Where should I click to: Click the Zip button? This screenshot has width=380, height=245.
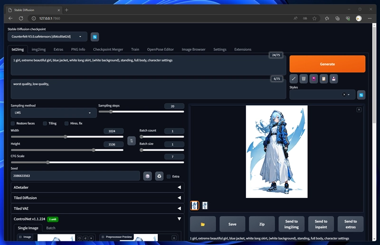point(262,224)
